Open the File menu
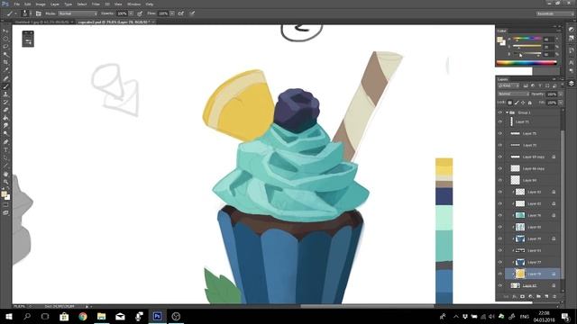Screen dimensions: 577x324 pos(17,4)
